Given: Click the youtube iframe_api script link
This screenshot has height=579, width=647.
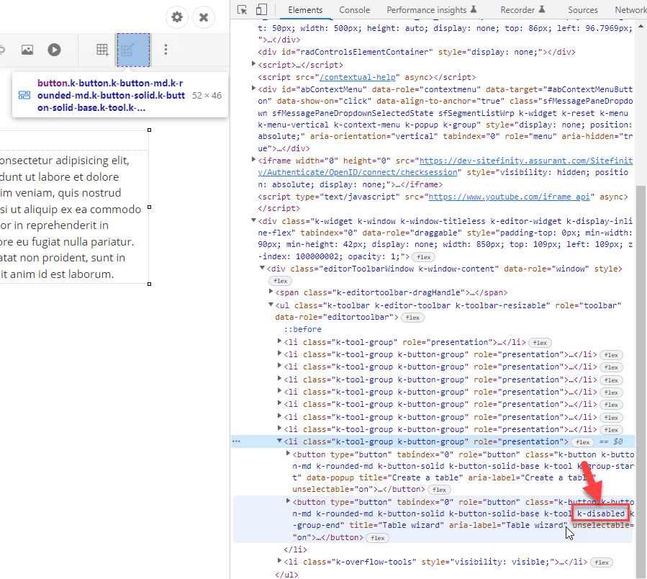Looking at the screenshot, I should point(504,196).
